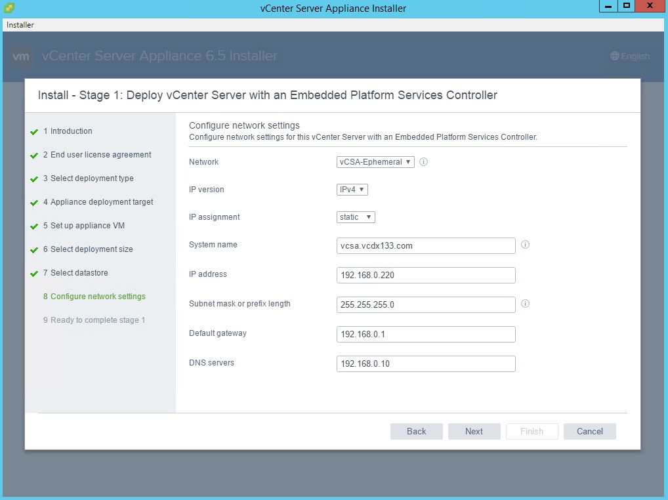Click the info icon beside Subnet mask field

[525, 304]
